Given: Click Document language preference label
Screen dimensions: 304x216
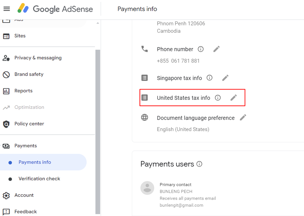Looking at the screenshot, I should pyautogui.click(x=195, y=118).
